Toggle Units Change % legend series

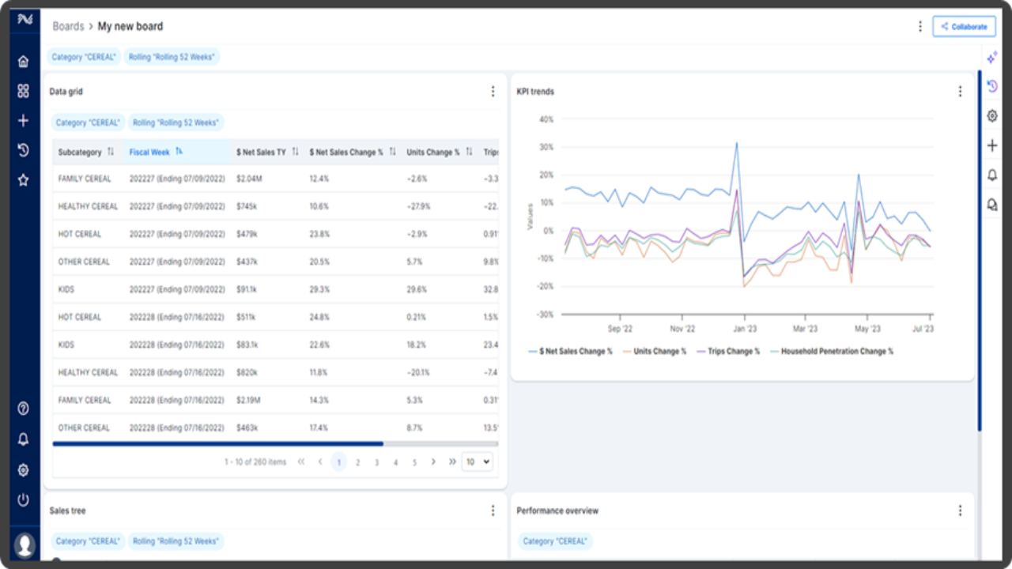coord(655,351)
